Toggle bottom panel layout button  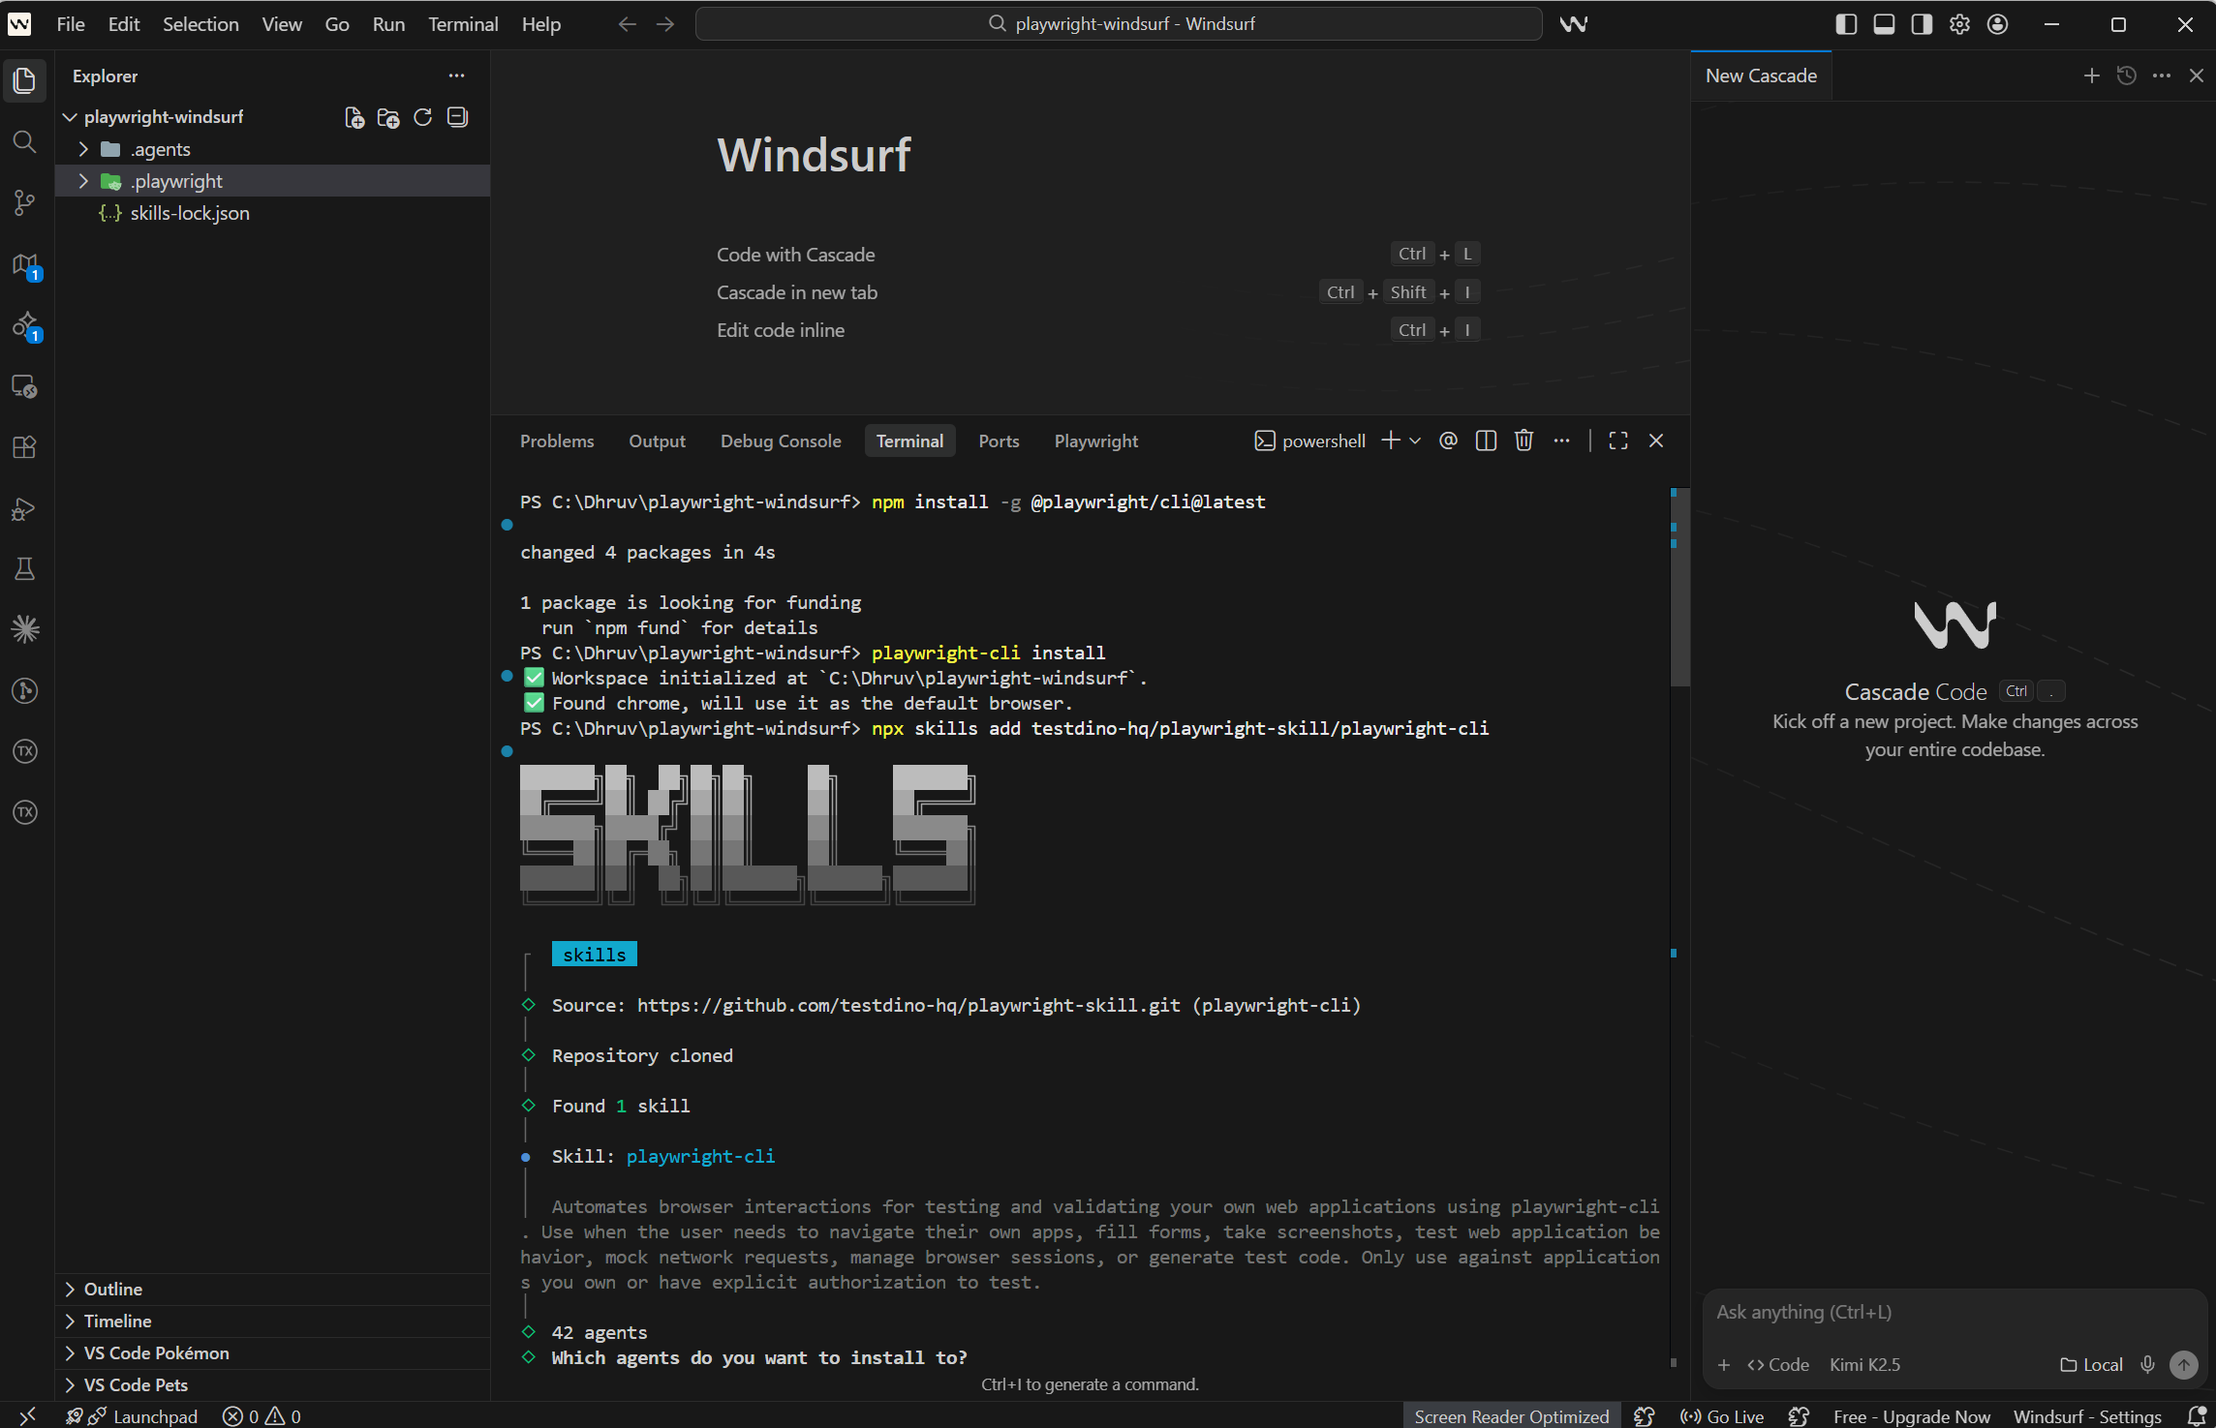point(1884,24)
